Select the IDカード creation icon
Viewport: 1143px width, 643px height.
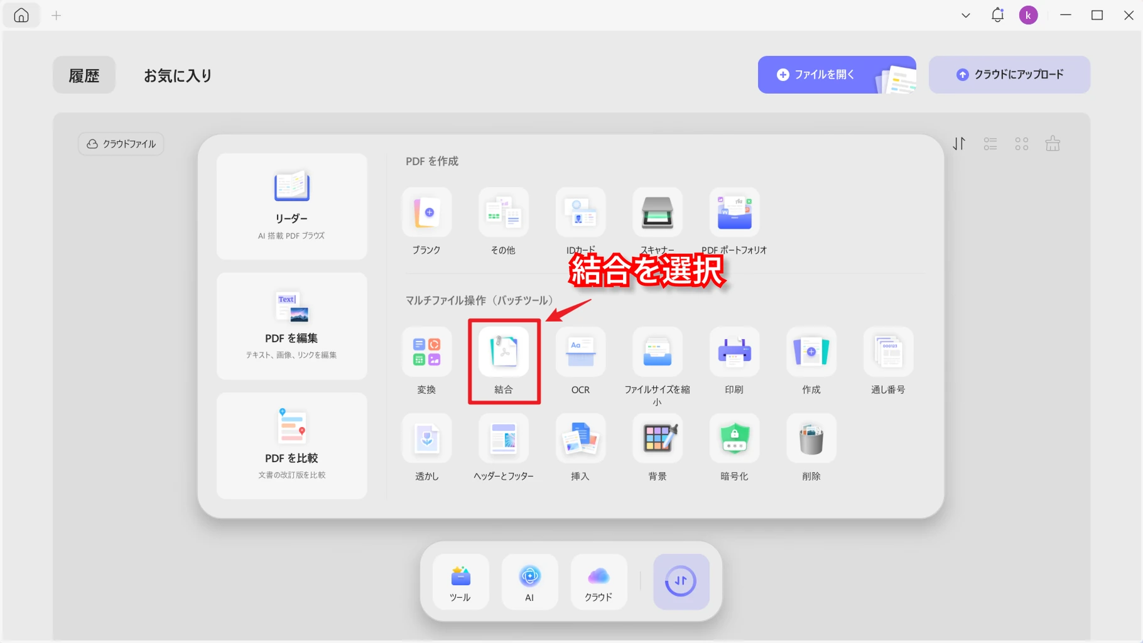(581, 213)
